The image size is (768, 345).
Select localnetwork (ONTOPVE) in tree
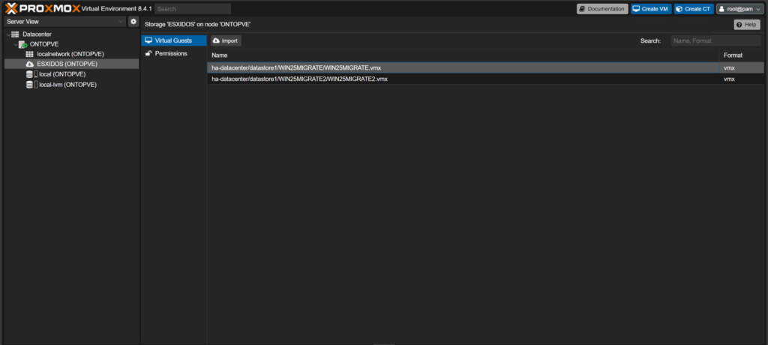[70, 55]
